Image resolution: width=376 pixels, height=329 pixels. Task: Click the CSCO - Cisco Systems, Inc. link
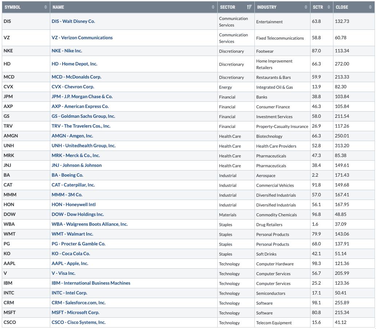point(78,322)
